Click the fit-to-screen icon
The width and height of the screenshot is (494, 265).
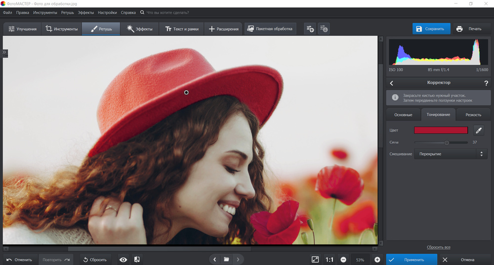point(315,260)
